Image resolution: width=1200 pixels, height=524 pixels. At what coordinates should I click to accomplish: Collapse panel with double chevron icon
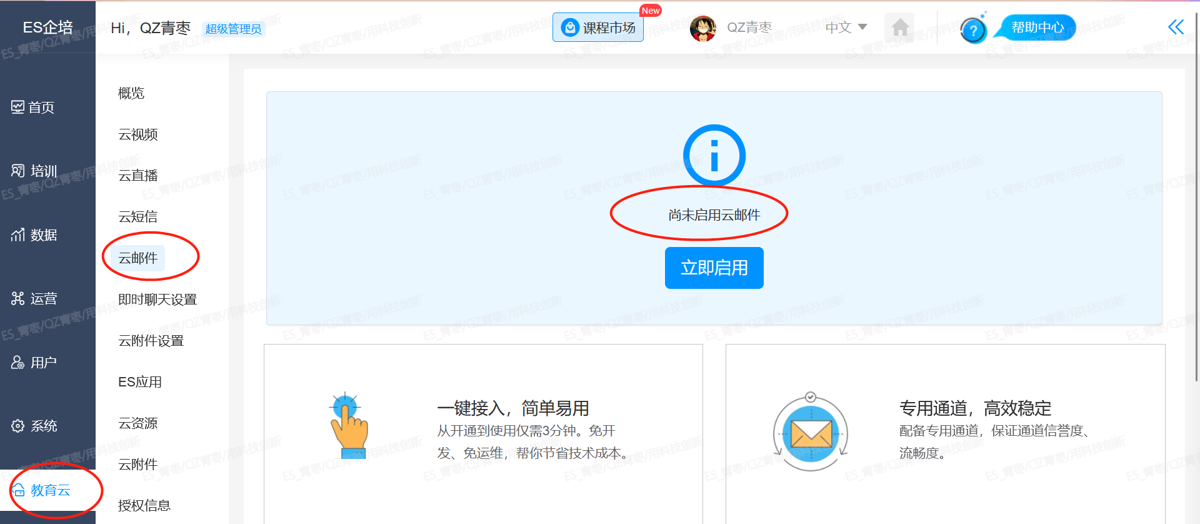[x=1176, y=27]
